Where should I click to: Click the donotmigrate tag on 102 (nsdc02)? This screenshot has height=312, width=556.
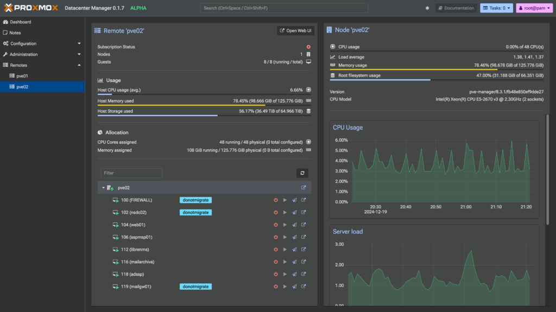coord(195,212)
